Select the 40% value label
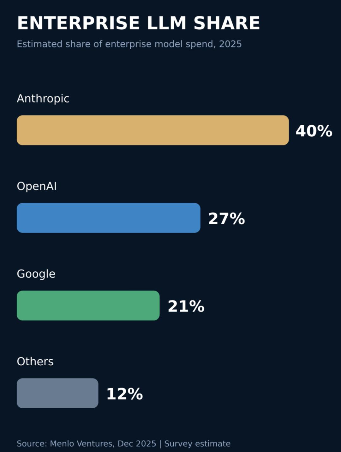The image size is (341, 452). tap(314, 131)
